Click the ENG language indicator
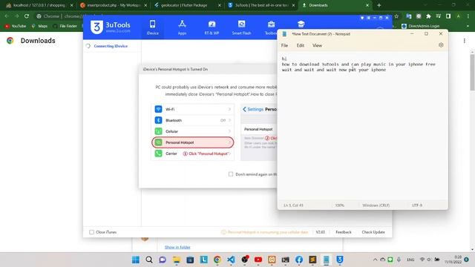The height and width of the screenshot is (267, 475). pyautogui.click(x=410, y=260)
